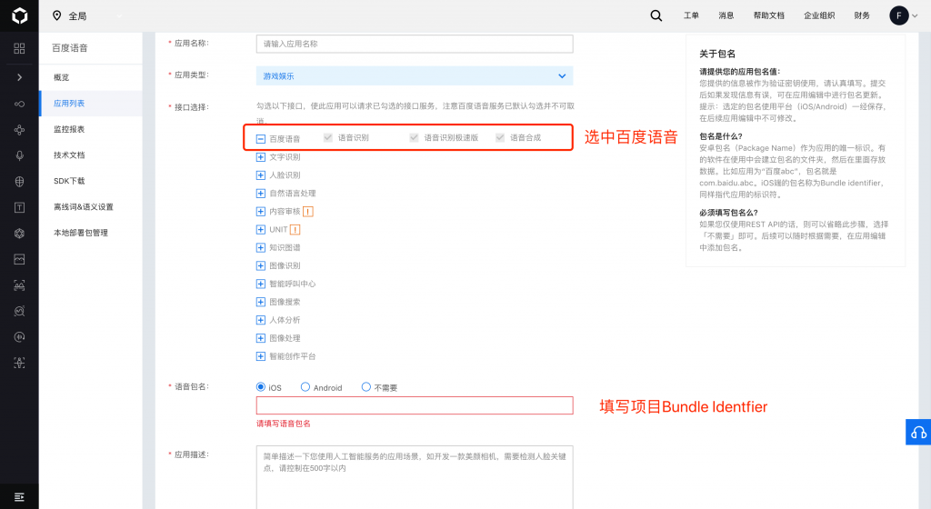Expand the 文字识别 interface group
This screenshot has width=931, height=509.
click(x=262, y=157)
